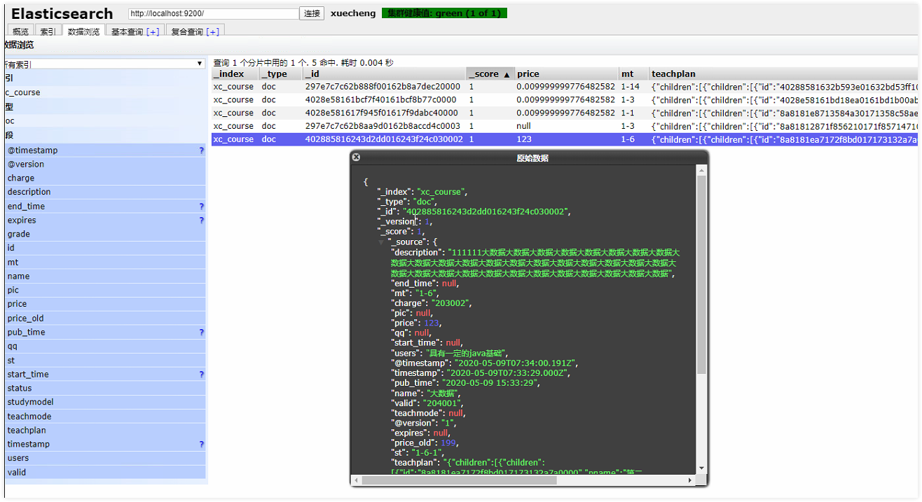
Task: Select the 数据浏览 tab
Action: 83,32
